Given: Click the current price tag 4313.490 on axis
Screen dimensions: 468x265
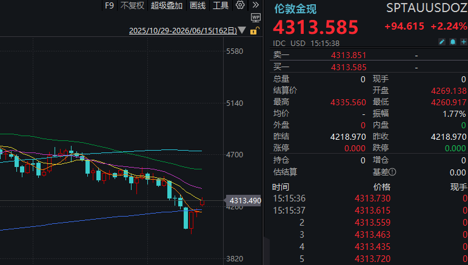Looking at the screenshot, I should [244, 201].
